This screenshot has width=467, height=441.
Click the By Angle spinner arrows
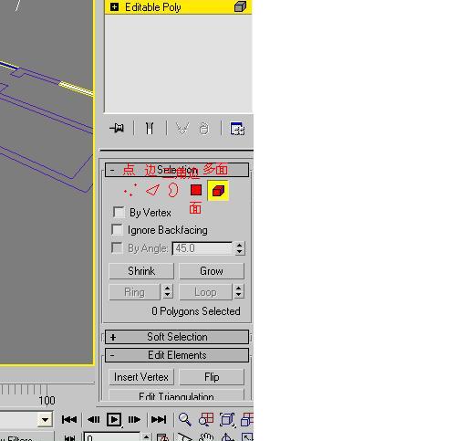240,248
